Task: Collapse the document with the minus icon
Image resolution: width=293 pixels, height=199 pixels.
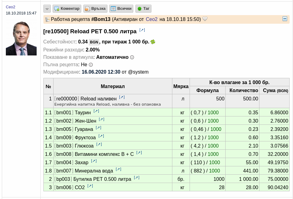Action: 285,19
